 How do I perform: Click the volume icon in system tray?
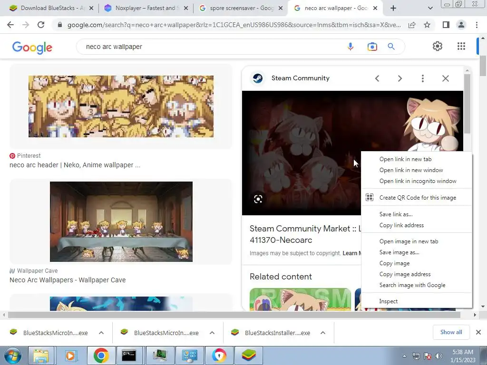point(439,356)
